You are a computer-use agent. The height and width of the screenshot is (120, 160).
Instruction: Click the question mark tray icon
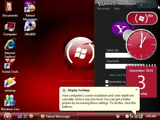[x=118, y=116]
